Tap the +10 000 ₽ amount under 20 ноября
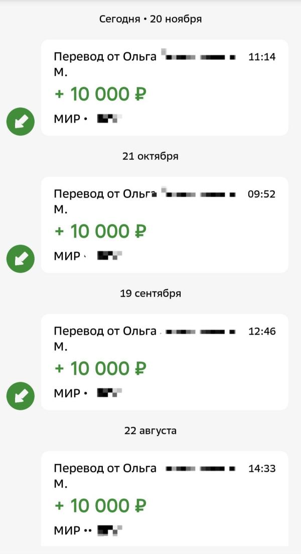301x554 pixels. click(100, 94)
